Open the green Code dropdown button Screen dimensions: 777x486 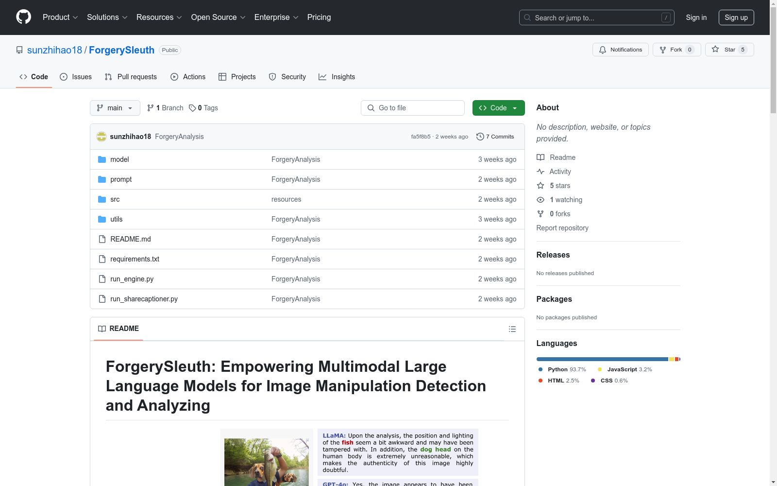[499, 108]
